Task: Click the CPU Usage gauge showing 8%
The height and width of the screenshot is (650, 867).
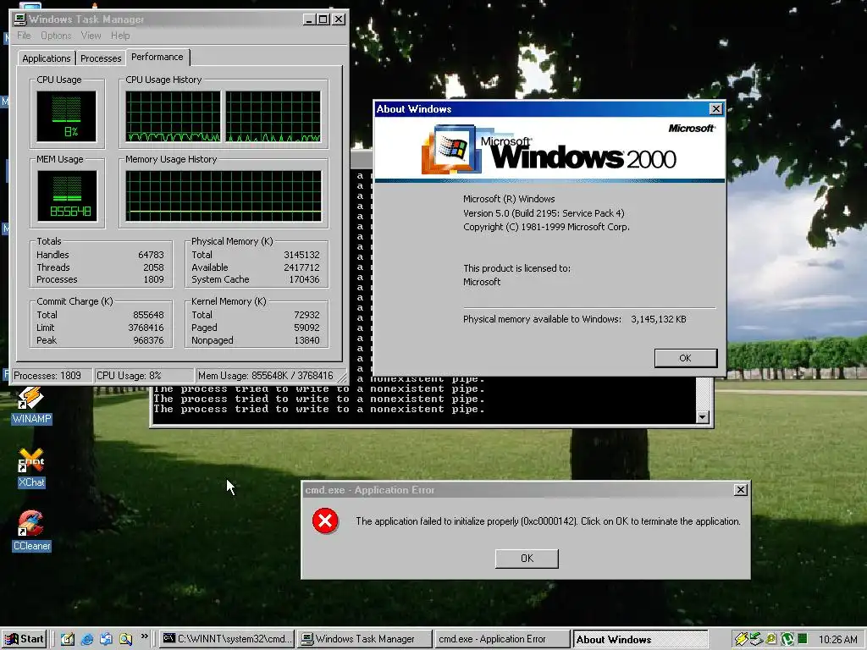Action: [66, 116]
